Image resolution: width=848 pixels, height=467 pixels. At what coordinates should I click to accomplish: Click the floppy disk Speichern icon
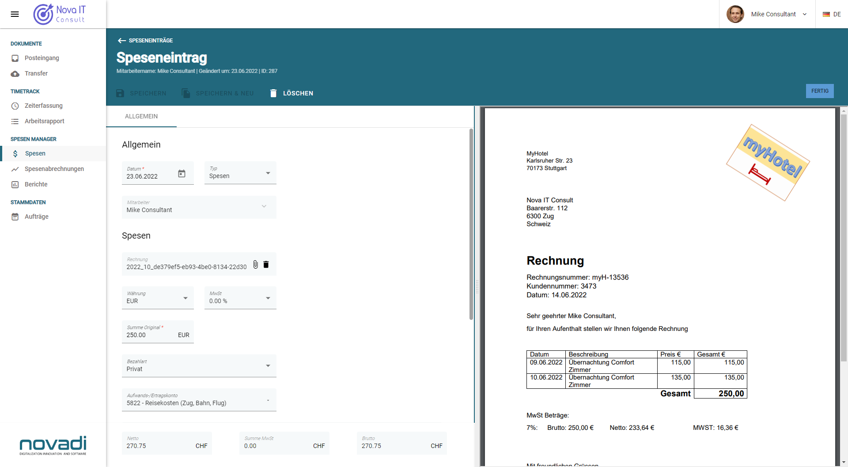click(x=120, y=93)
